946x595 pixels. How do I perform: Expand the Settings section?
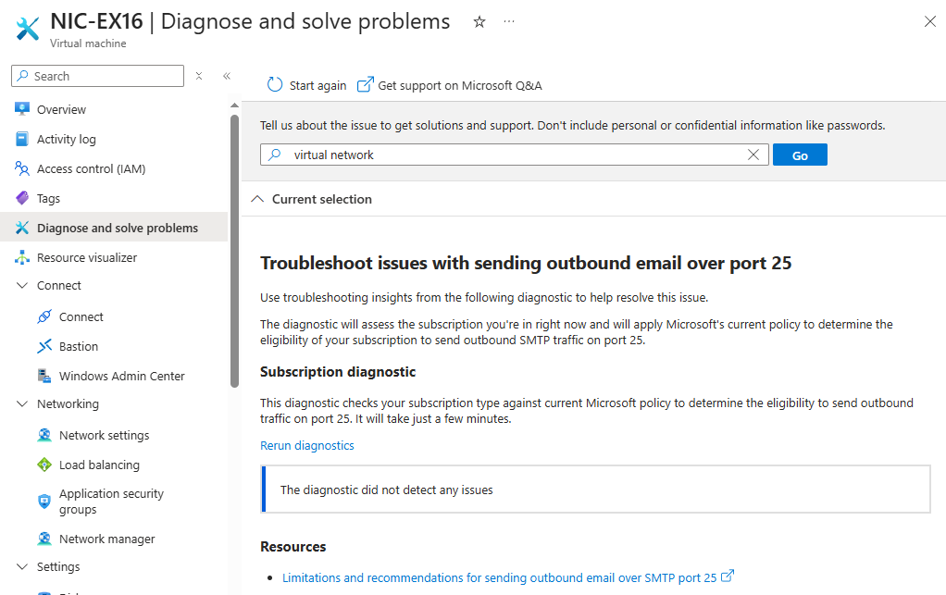pos(20,565)
